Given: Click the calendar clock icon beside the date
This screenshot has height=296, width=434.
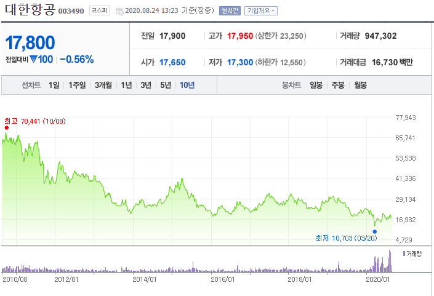Looking at the screenshot, I should (120, 11).
